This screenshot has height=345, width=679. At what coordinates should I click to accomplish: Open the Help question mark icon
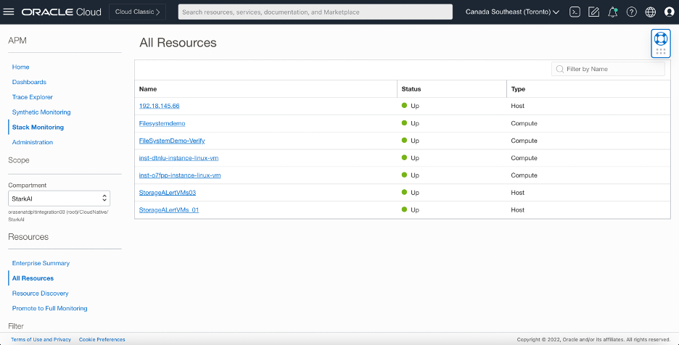coord(631,12)
